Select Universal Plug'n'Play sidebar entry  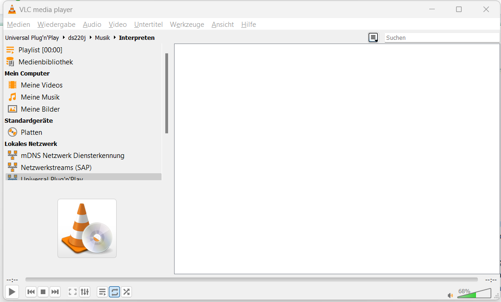(83, 177)
